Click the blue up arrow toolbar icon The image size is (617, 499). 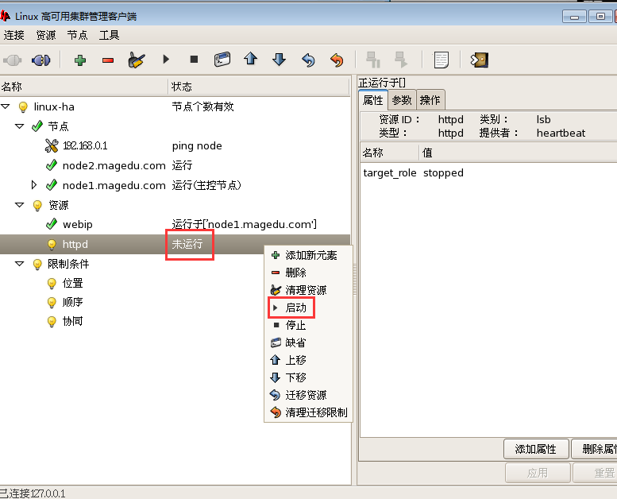pyautogui.click(x=251, y=60)
